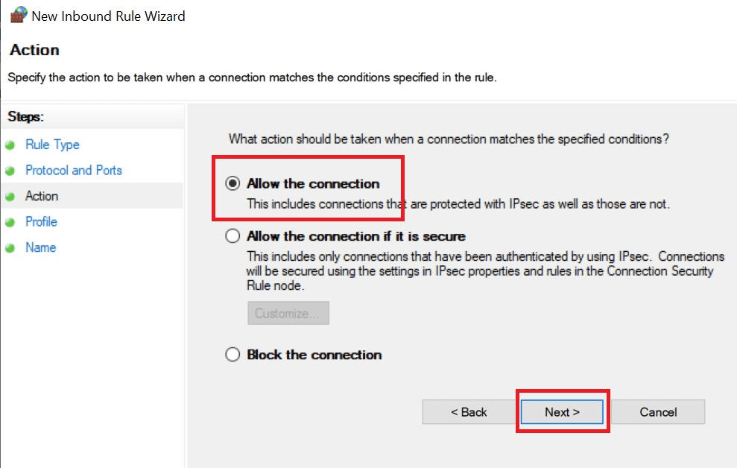This screenshot has height=468, width=737.
Task: Cancel the inbound rule wizard
Action: click(658, 412)
